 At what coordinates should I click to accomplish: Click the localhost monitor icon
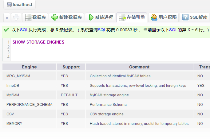pos(9,5)
